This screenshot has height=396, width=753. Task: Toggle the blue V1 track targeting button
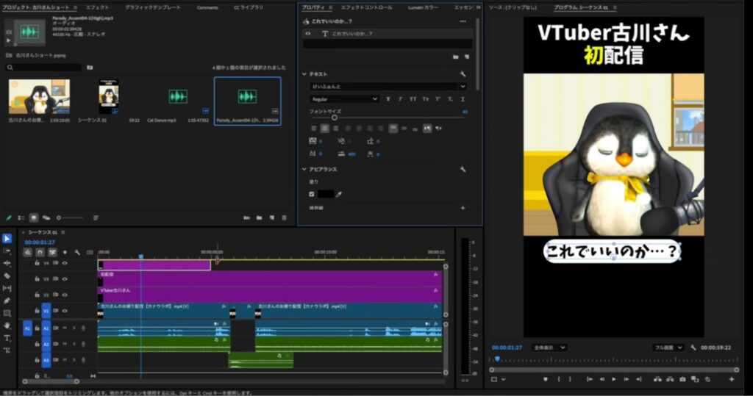[46, 311]
